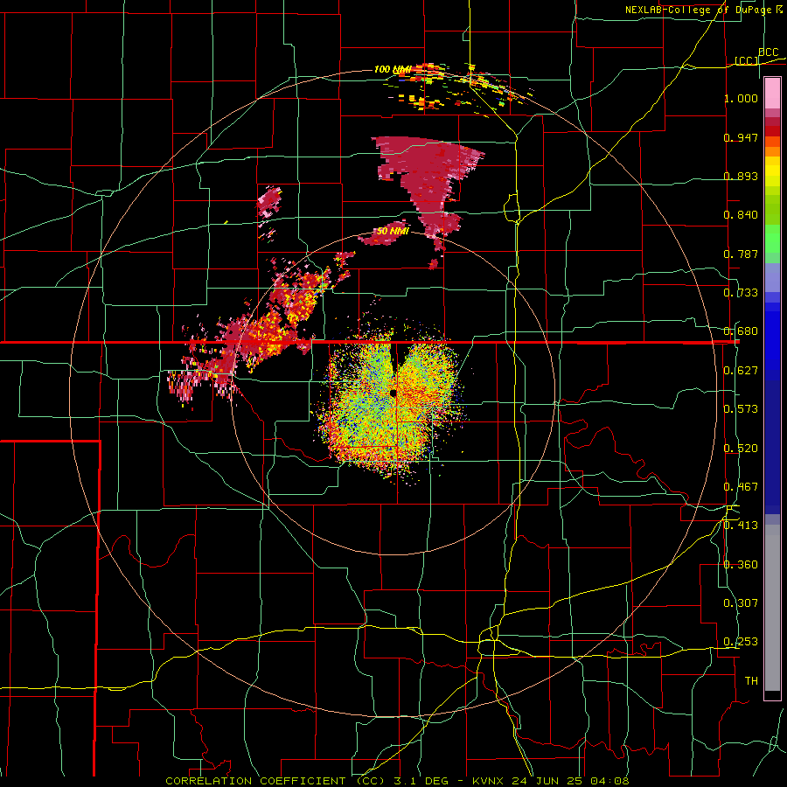
Task: Select the 0.520 color scale value
Action: click(741, 449)
